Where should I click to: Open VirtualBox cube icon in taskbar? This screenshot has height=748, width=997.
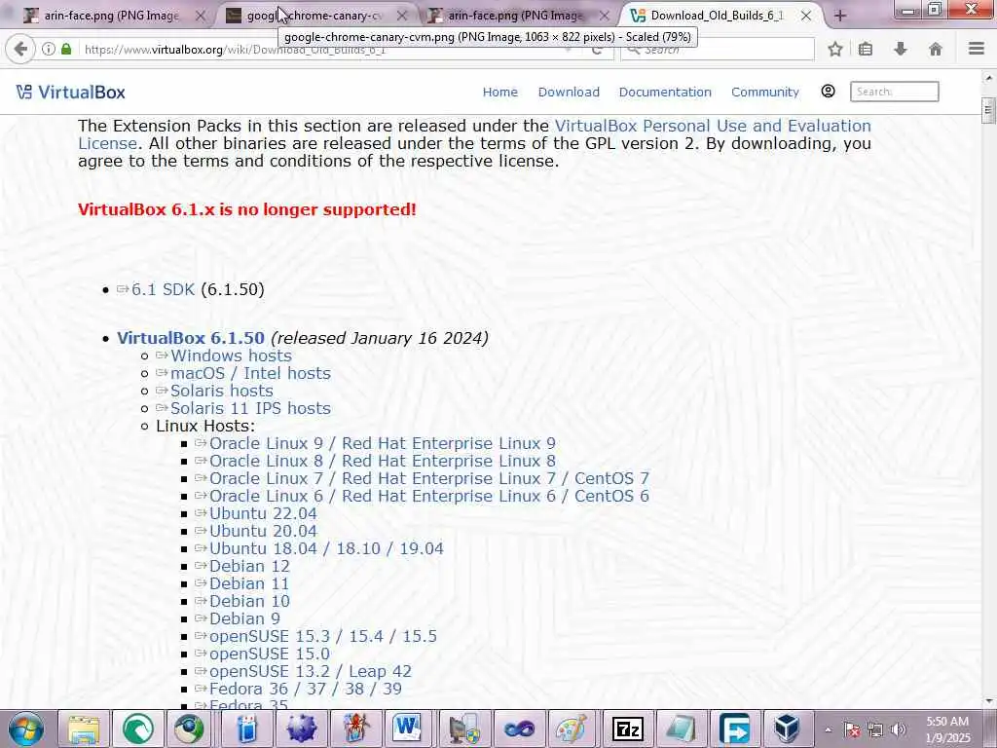pos(787,729)
